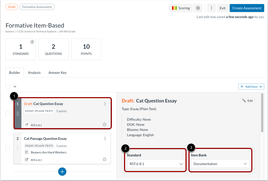Check the box for Cat Question Essay
268x181 pixels.
tap(8, 114)
